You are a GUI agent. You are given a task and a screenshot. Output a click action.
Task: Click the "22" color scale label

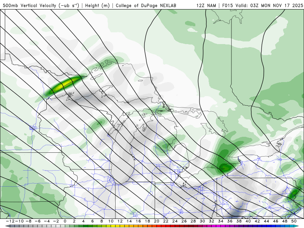coord(166,221)
